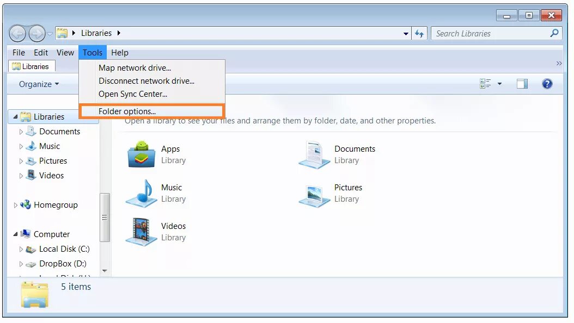574x323 pixels.
Task: Click the Apps library name text
Action: tap(170, 149)
